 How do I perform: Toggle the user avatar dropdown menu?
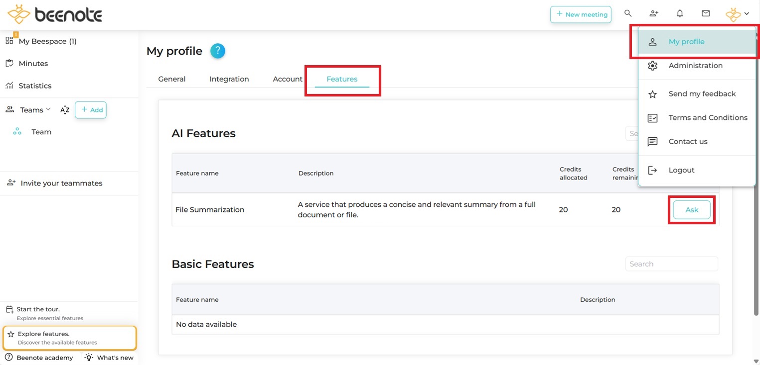pyautogui.click(x=738, y=14)
